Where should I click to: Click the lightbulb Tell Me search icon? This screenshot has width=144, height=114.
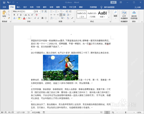point(101,7)
